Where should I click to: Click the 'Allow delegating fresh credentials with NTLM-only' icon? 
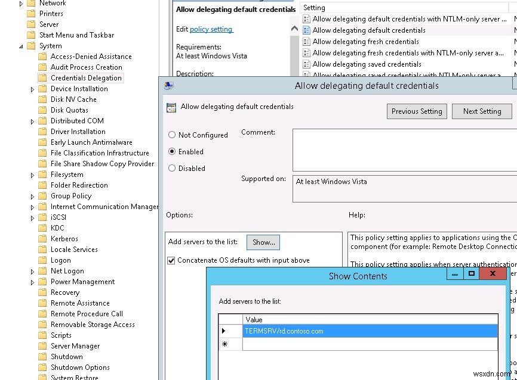click(307, 52)
